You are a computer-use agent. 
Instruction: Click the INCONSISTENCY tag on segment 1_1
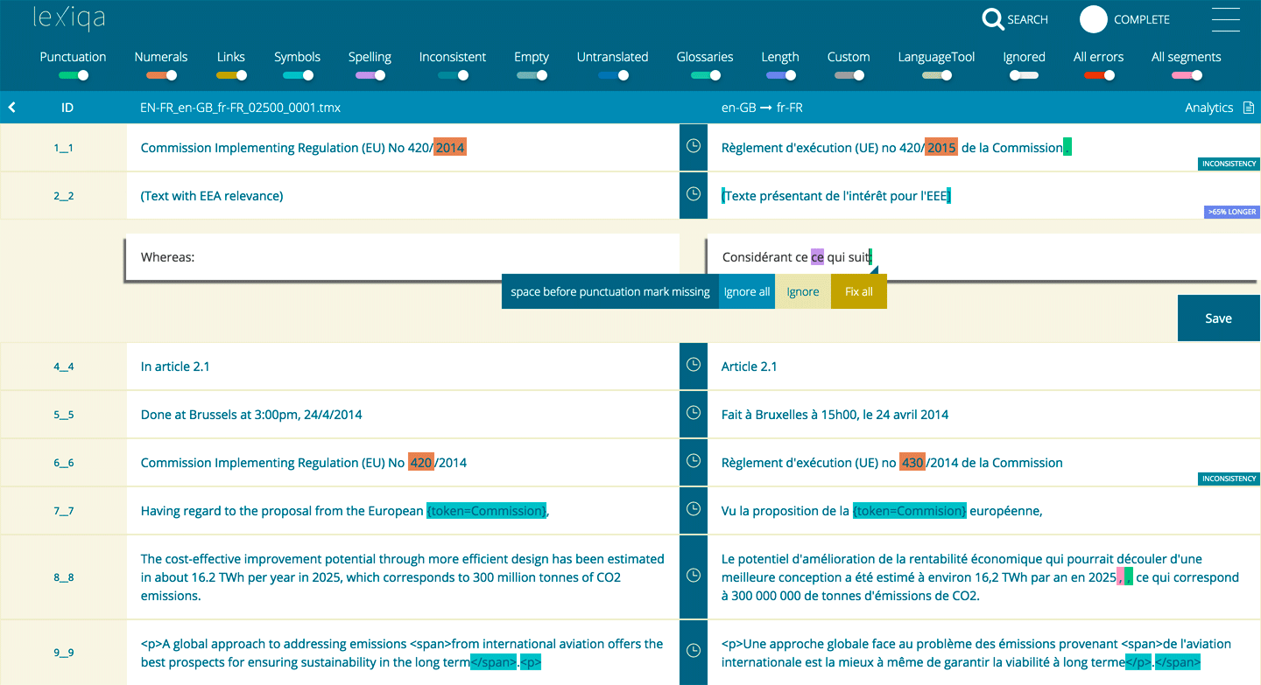[1229, 164]
